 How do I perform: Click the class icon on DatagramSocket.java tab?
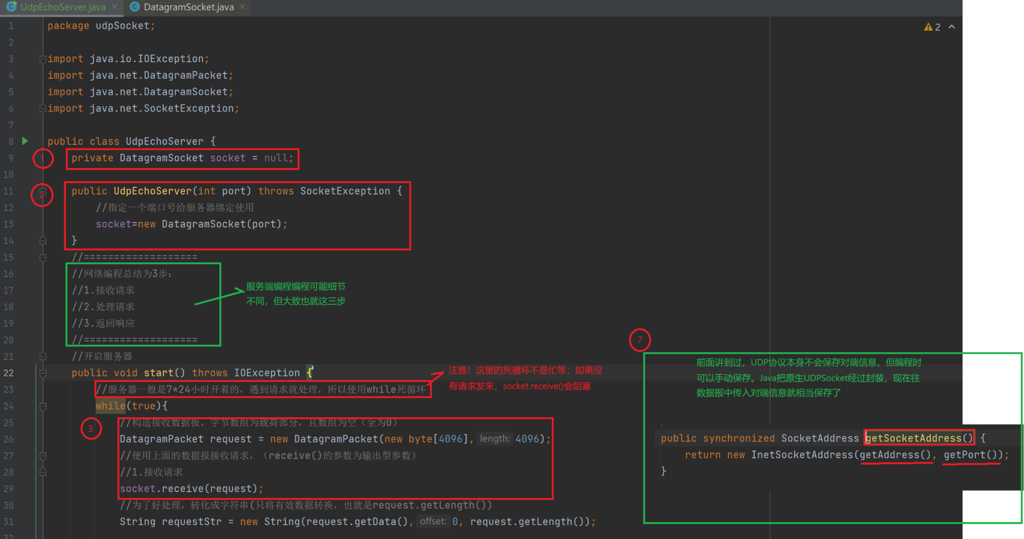coord(135,7)
